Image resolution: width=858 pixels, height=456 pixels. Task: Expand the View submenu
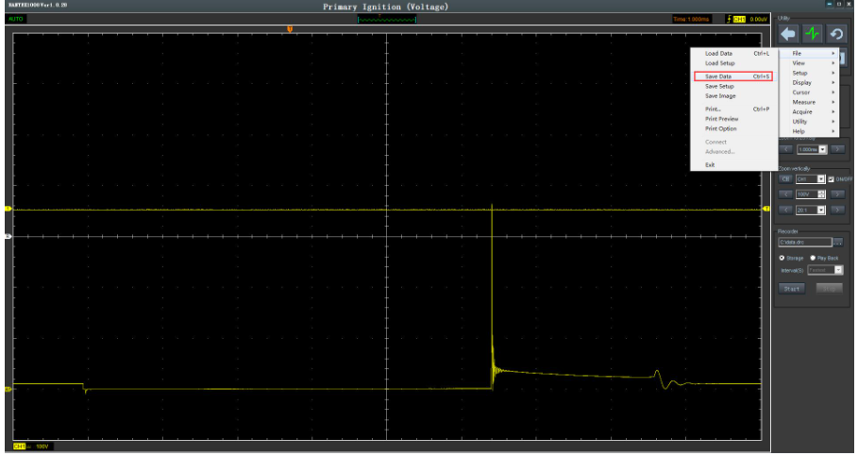point(808,63)
